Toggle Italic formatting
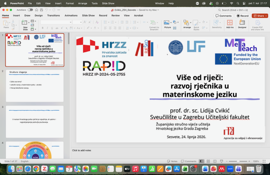Image resolution: width=270 pixels, height=175 pixels. [47, 28]
